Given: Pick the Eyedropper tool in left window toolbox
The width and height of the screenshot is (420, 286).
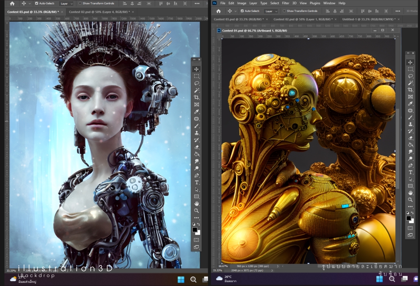Looking at the screenshot, I should [x=196, y=112].
